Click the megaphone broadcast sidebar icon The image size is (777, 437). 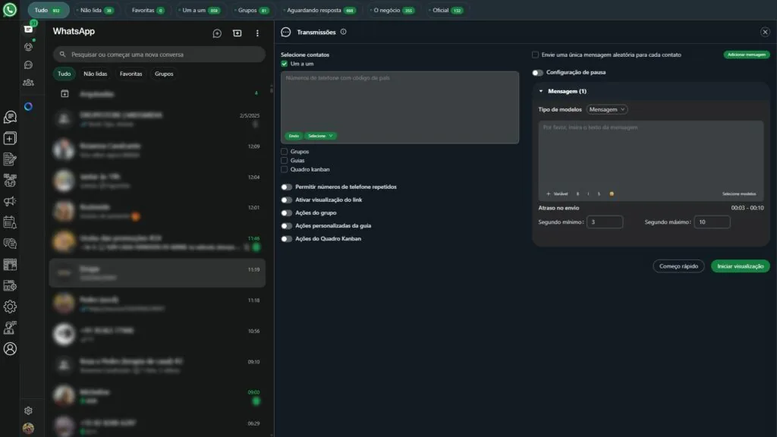point(10,201)
